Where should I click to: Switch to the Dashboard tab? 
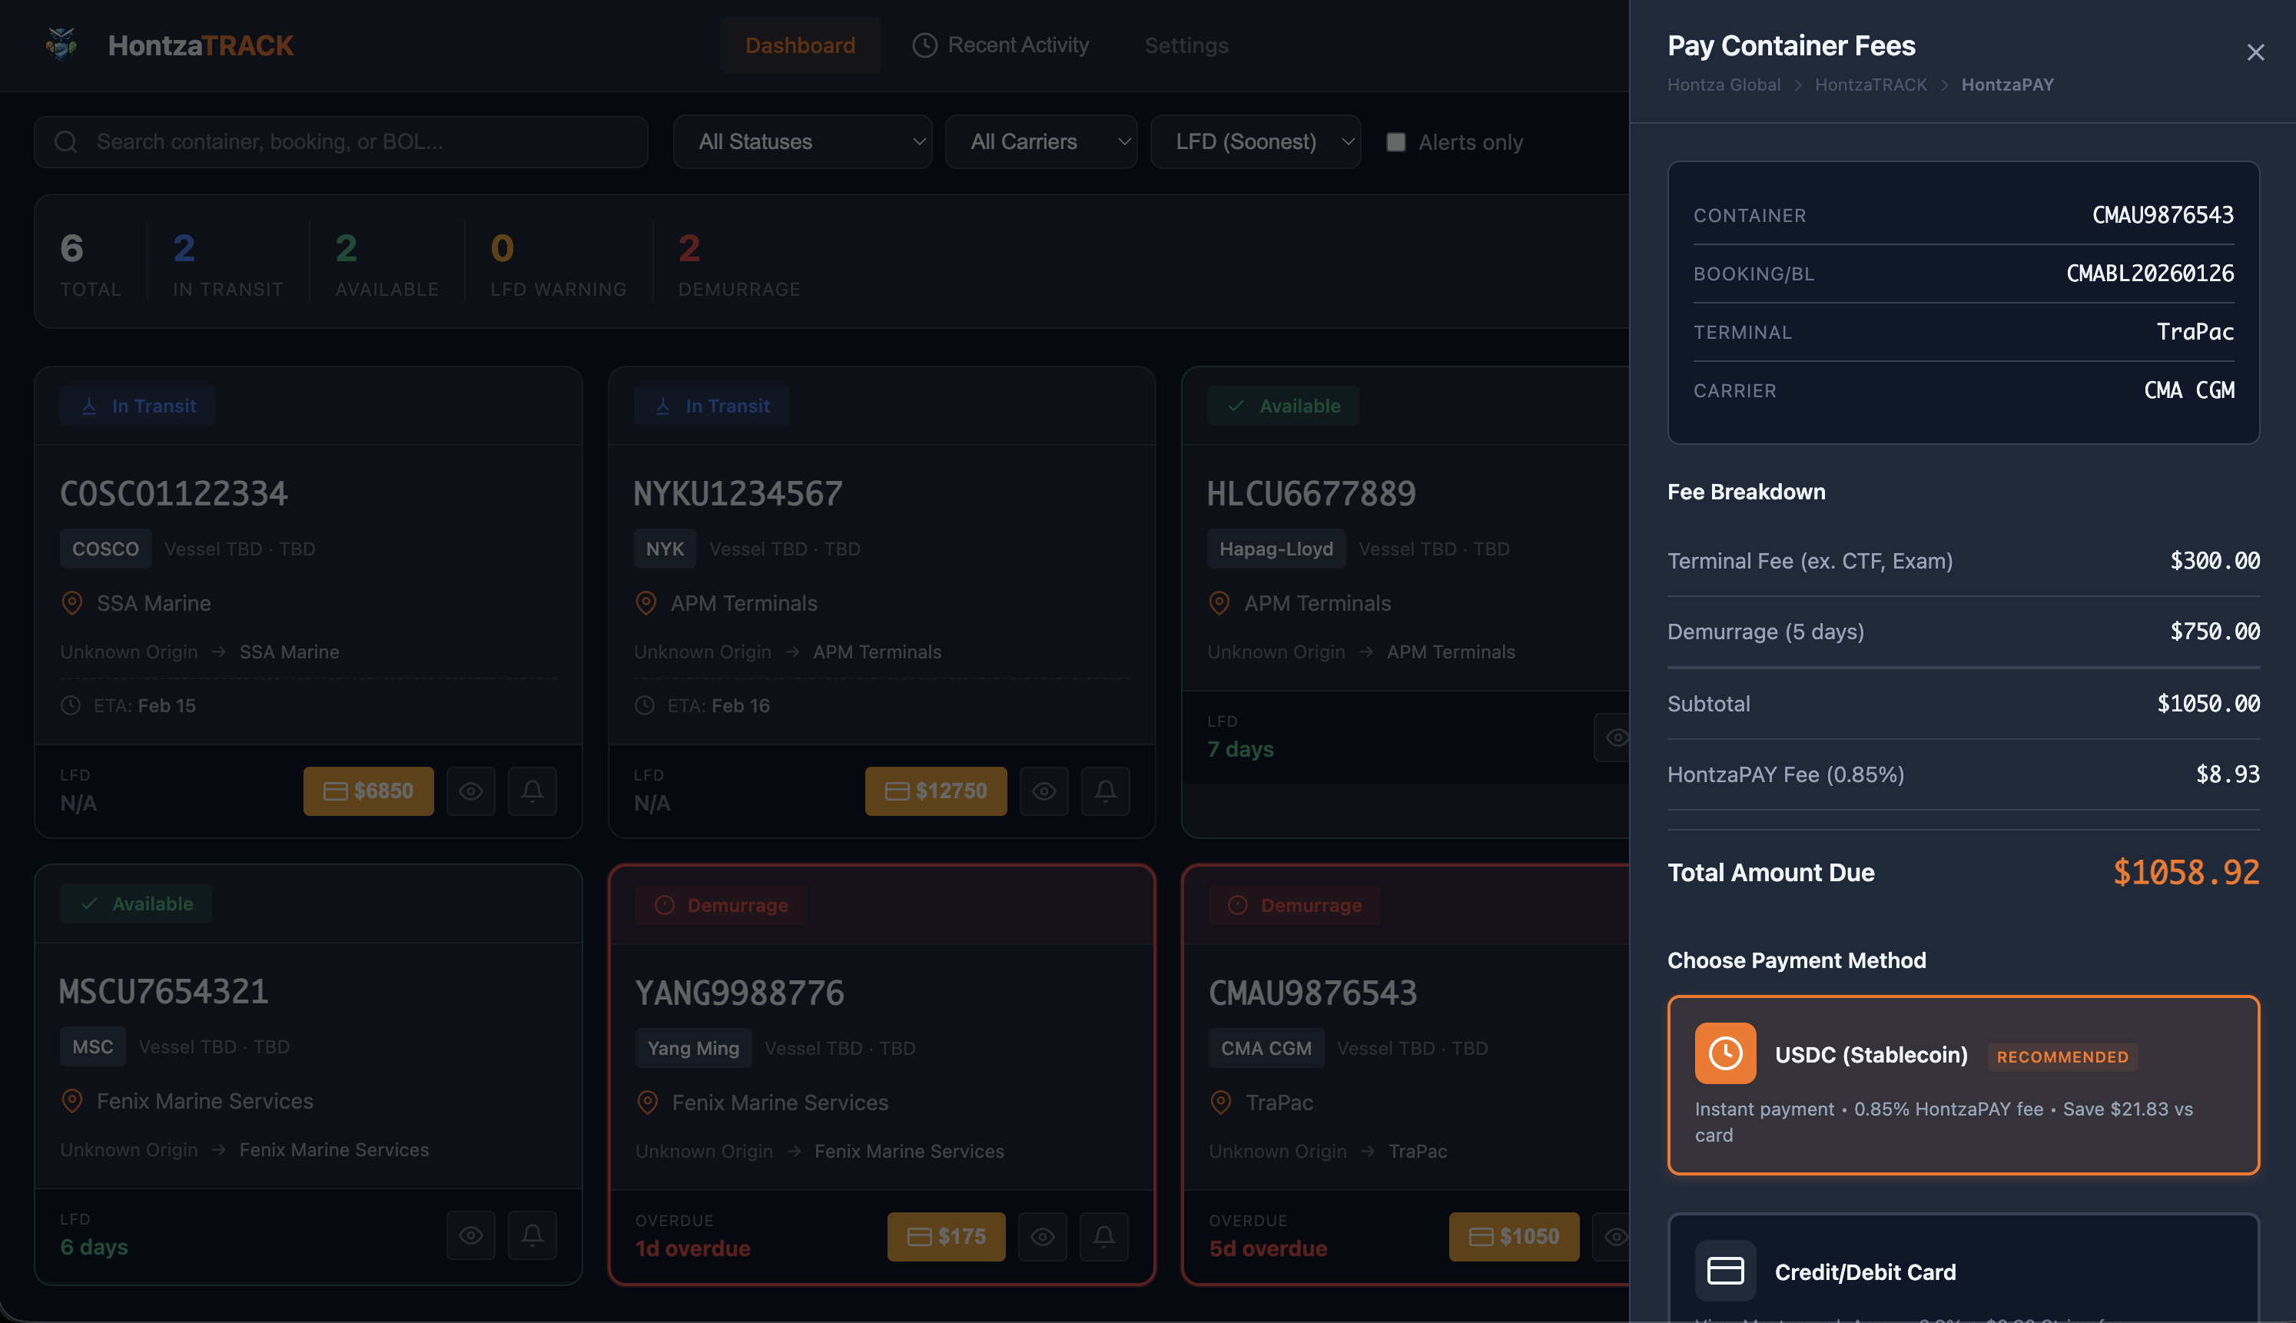pyautogui.click(x=801, y=45)
